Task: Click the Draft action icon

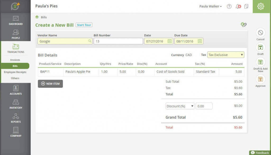Action: (260, 48)
